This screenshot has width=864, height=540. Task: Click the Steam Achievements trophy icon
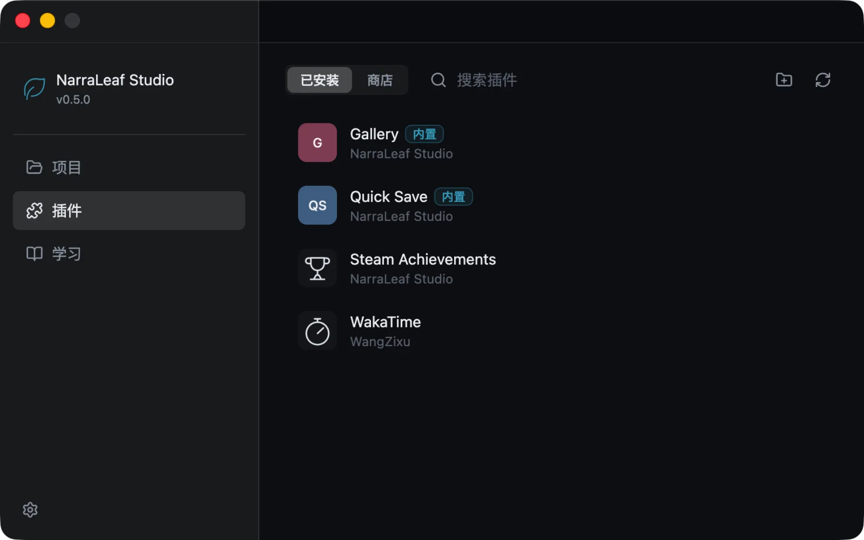click(317, 268)
